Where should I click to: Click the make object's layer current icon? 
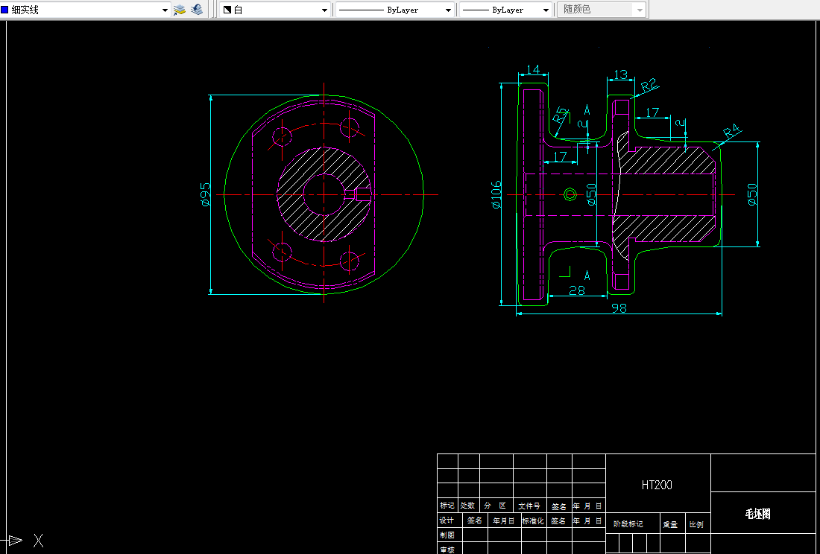tap(180, 10)
